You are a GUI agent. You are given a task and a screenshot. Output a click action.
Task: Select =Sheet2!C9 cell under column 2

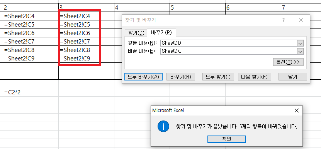pyautogui.click(x=31, y=59)
